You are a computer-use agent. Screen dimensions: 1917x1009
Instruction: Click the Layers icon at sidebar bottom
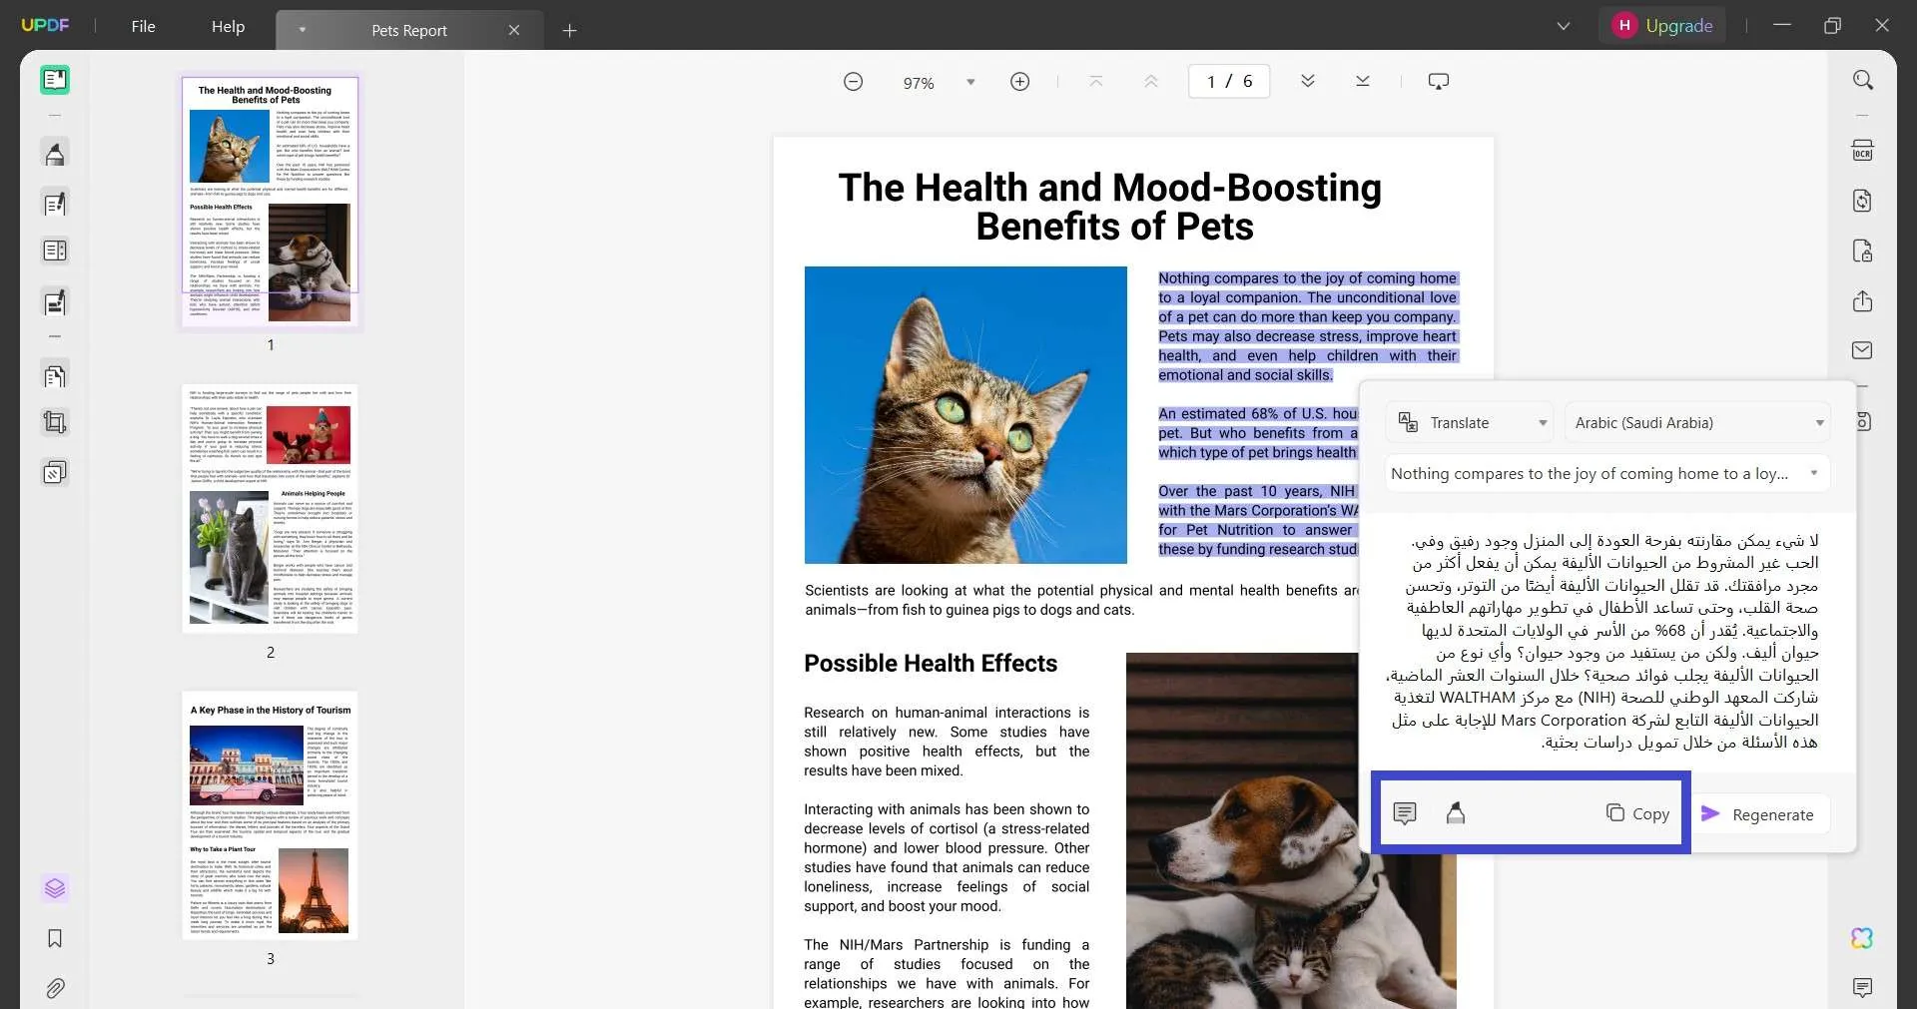[x=55, y=888]
